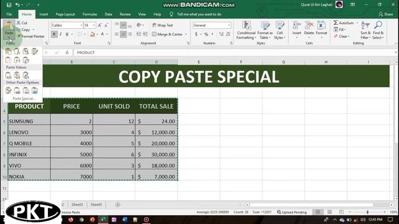Choose the Paste Values (123) option

tap(8, 75)
